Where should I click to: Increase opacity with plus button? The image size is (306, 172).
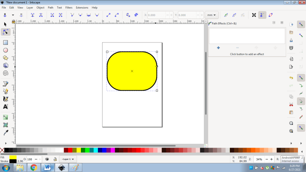point(40,159)
